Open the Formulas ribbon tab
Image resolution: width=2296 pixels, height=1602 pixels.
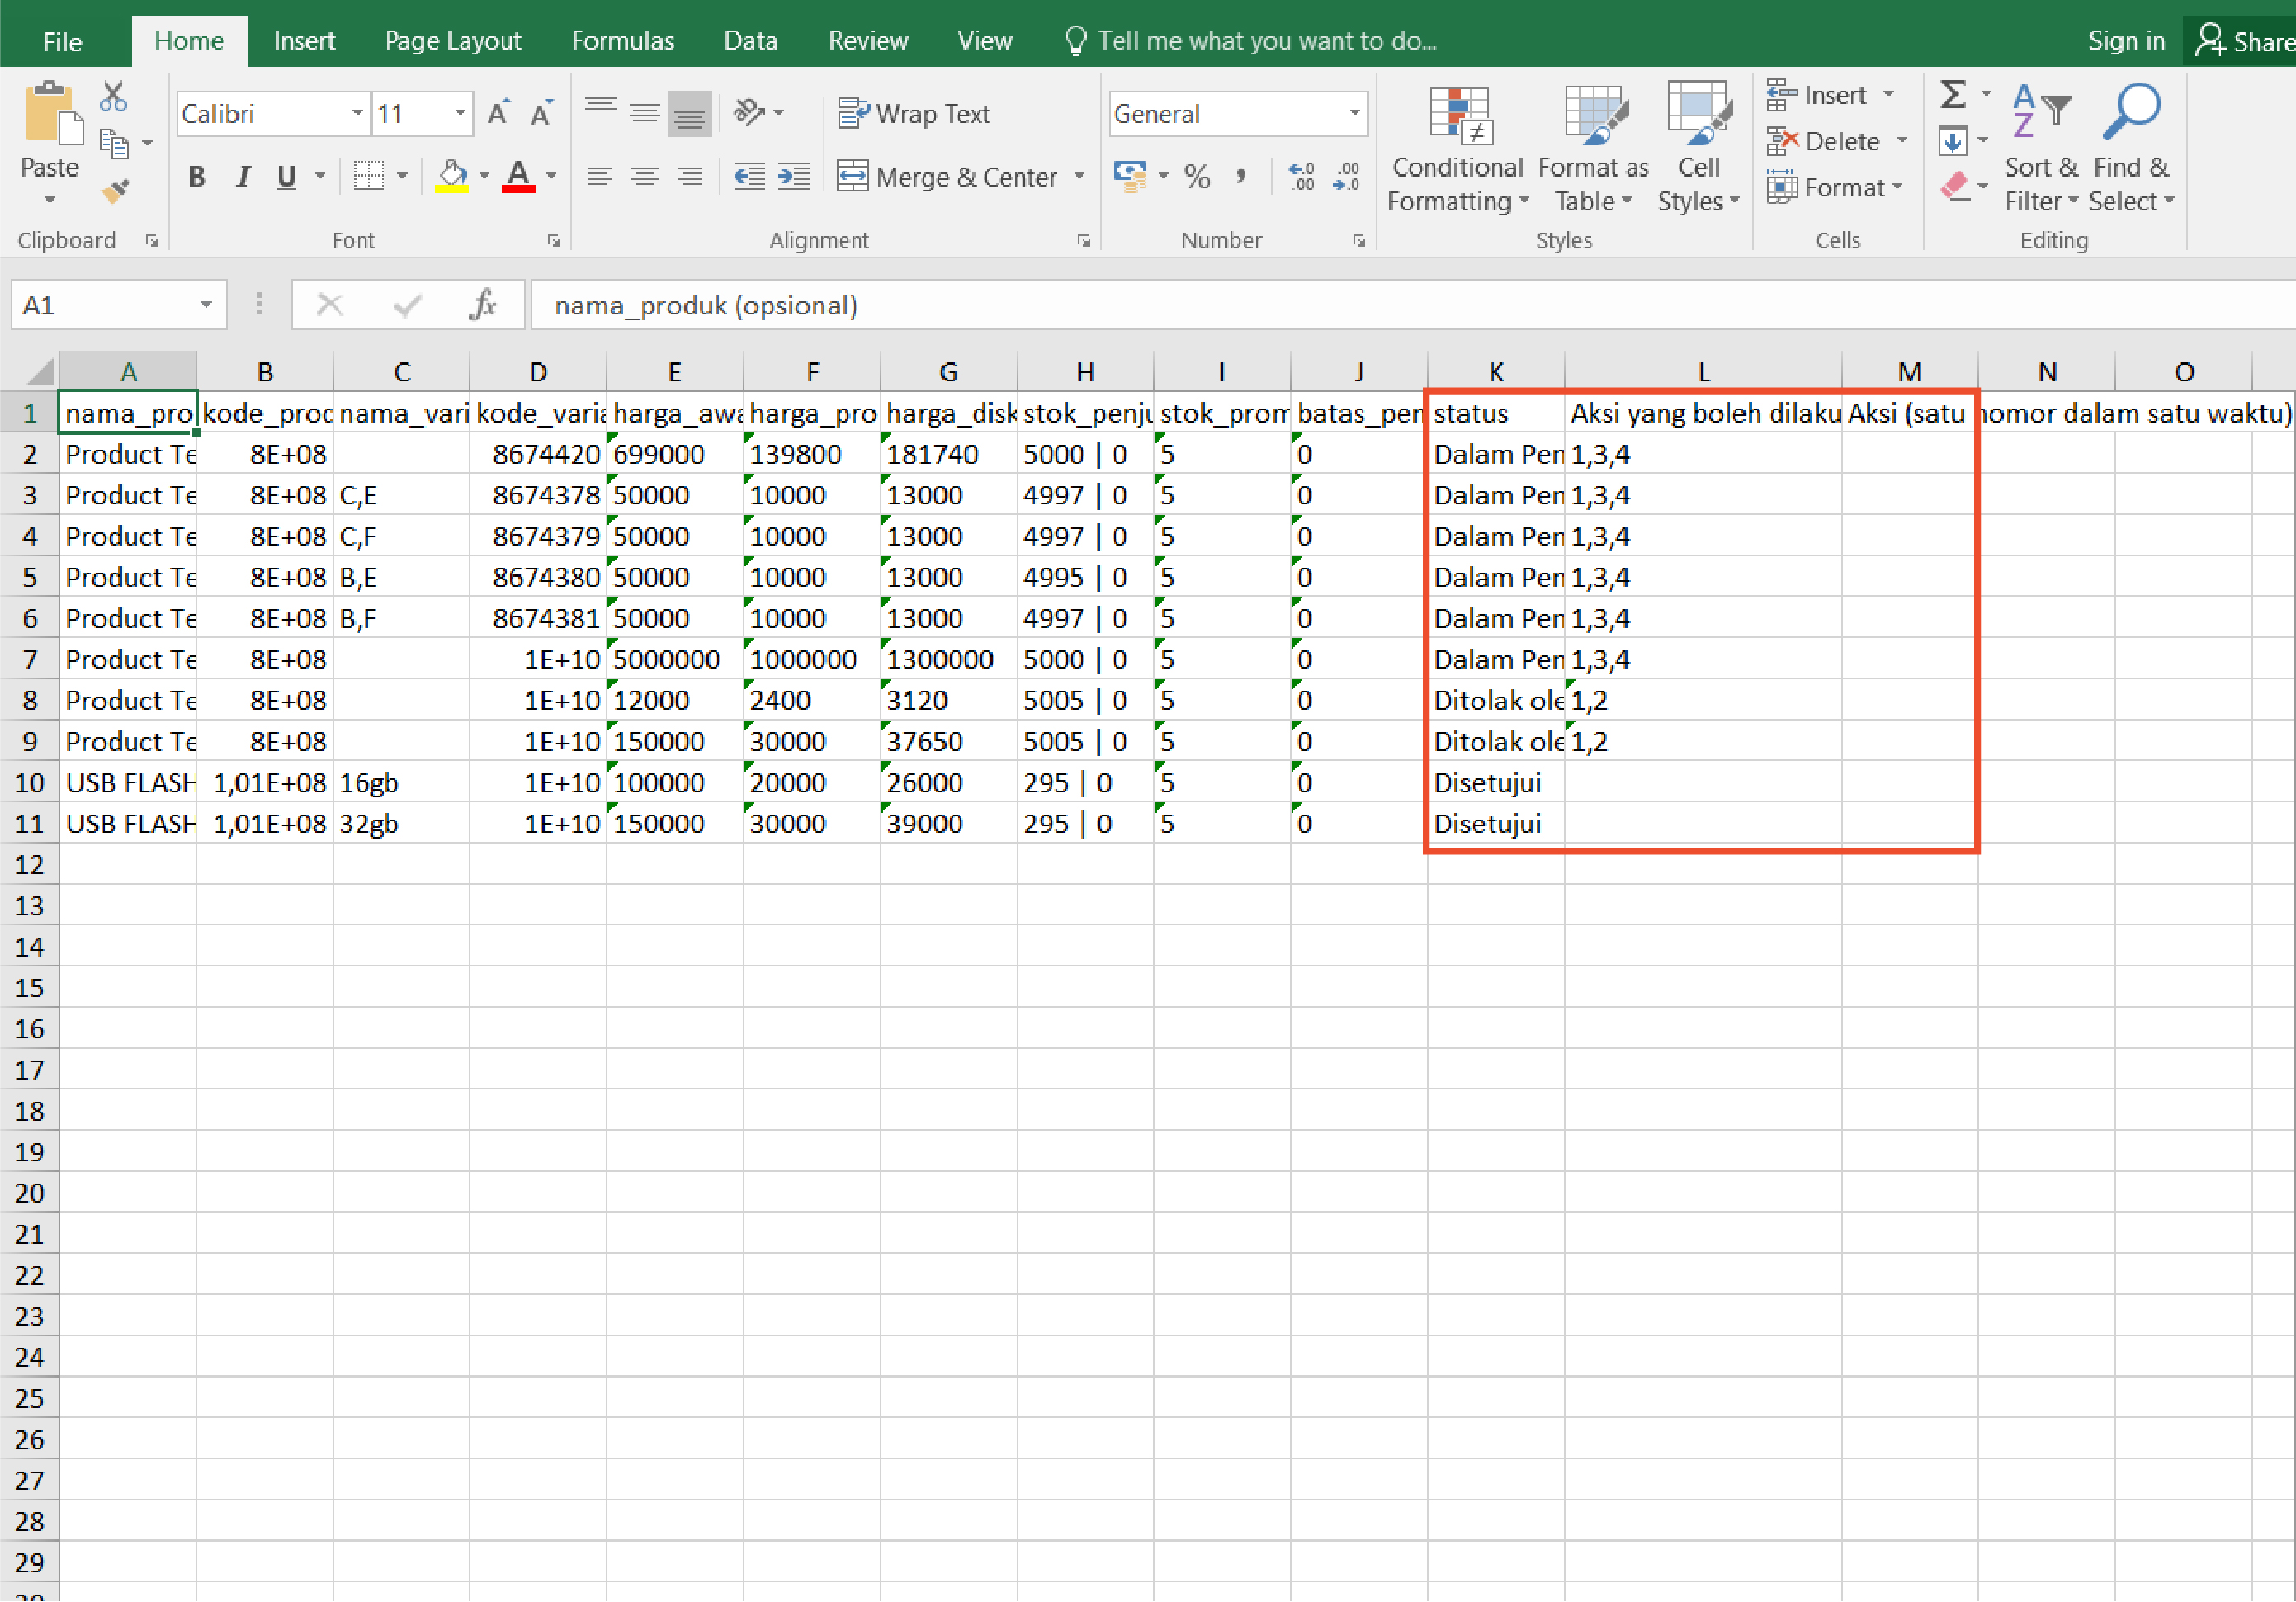[x=622, y=41]
